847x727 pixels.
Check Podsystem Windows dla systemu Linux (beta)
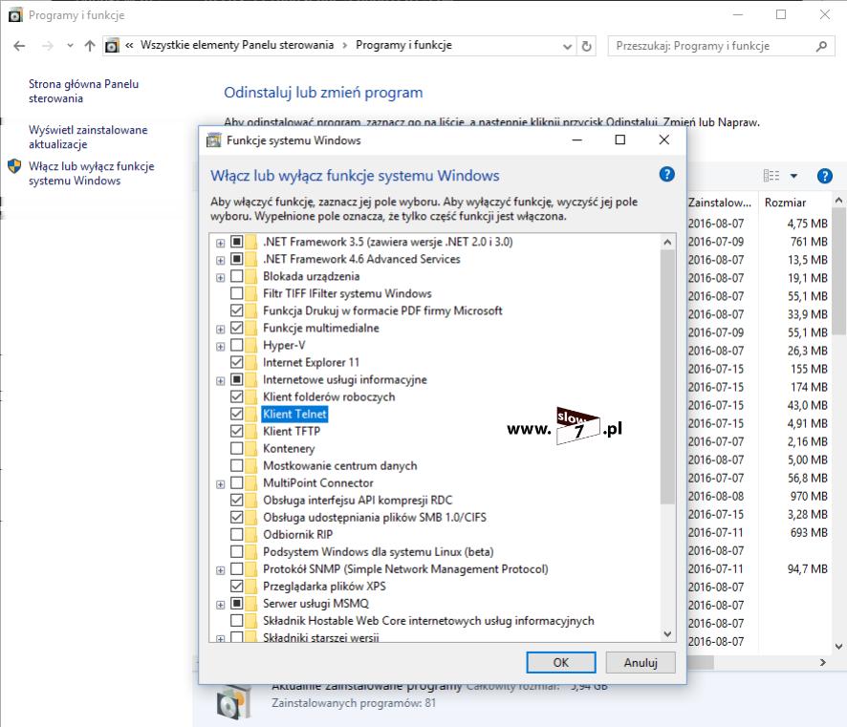236,551
